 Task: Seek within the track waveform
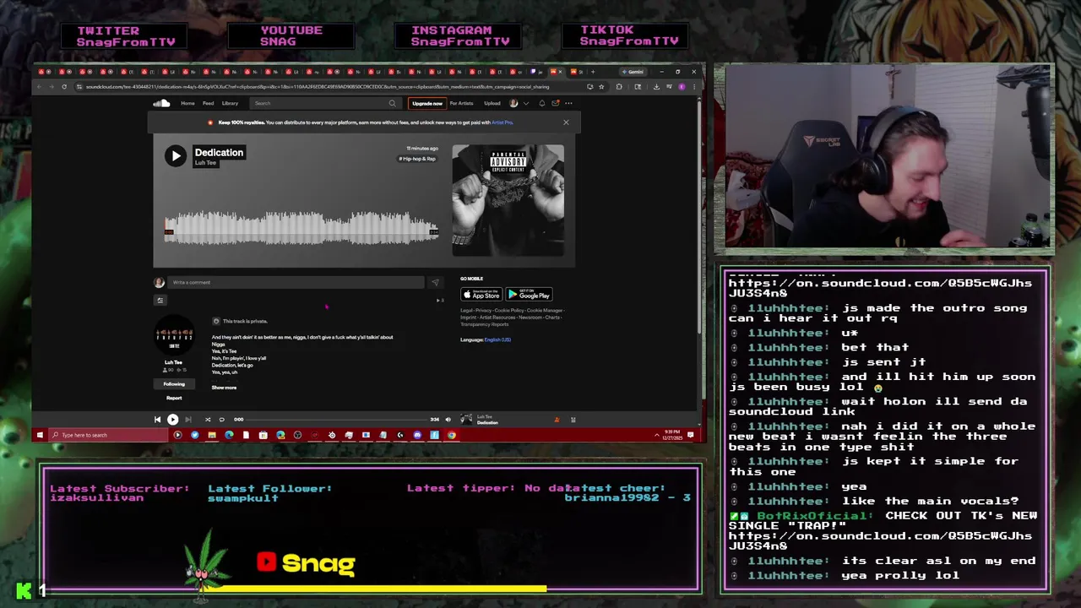click(x=301, y=228)
